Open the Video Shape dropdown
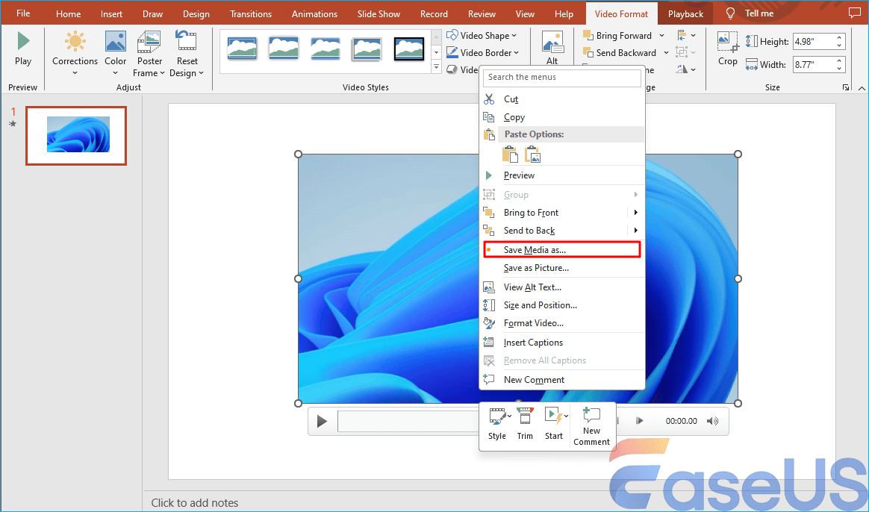Viewport: 869px width, 512px height. pyautogui.click(x=482, y=36)
